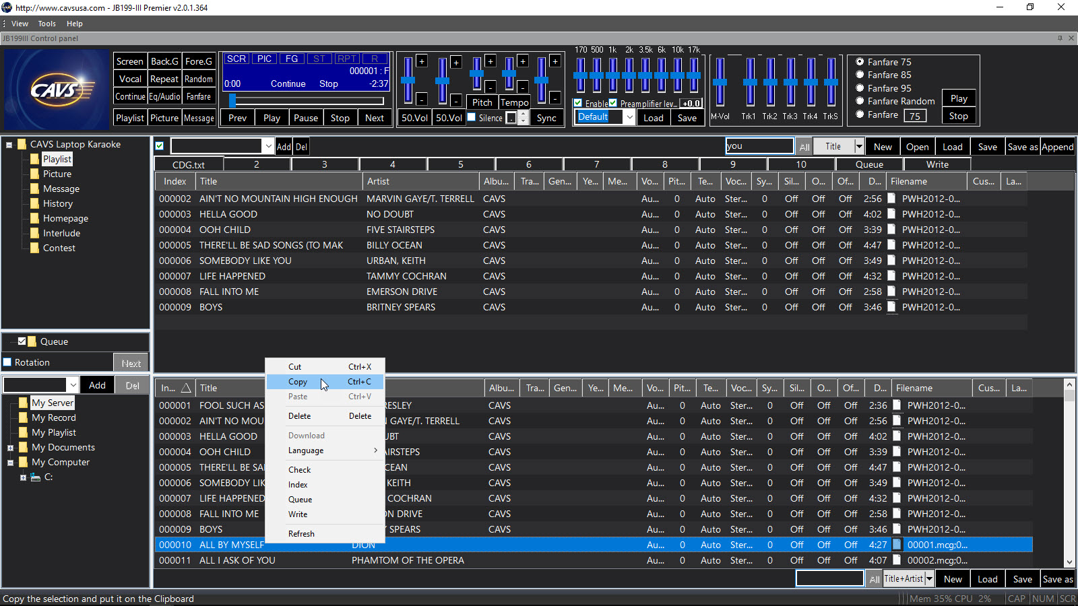
Task: Click file icon of HELLA GOOD playlist row
Action: click(891, 214)
